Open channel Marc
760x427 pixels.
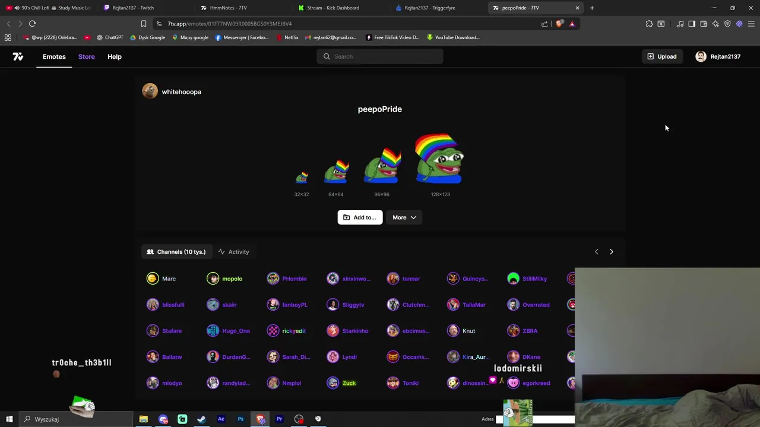pyautogui.click(x=161, y=279)
